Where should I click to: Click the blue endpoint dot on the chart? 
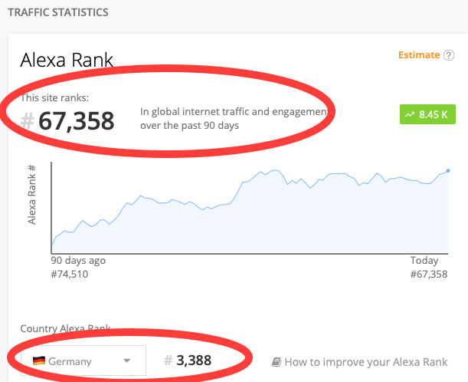tap(448, 171)
